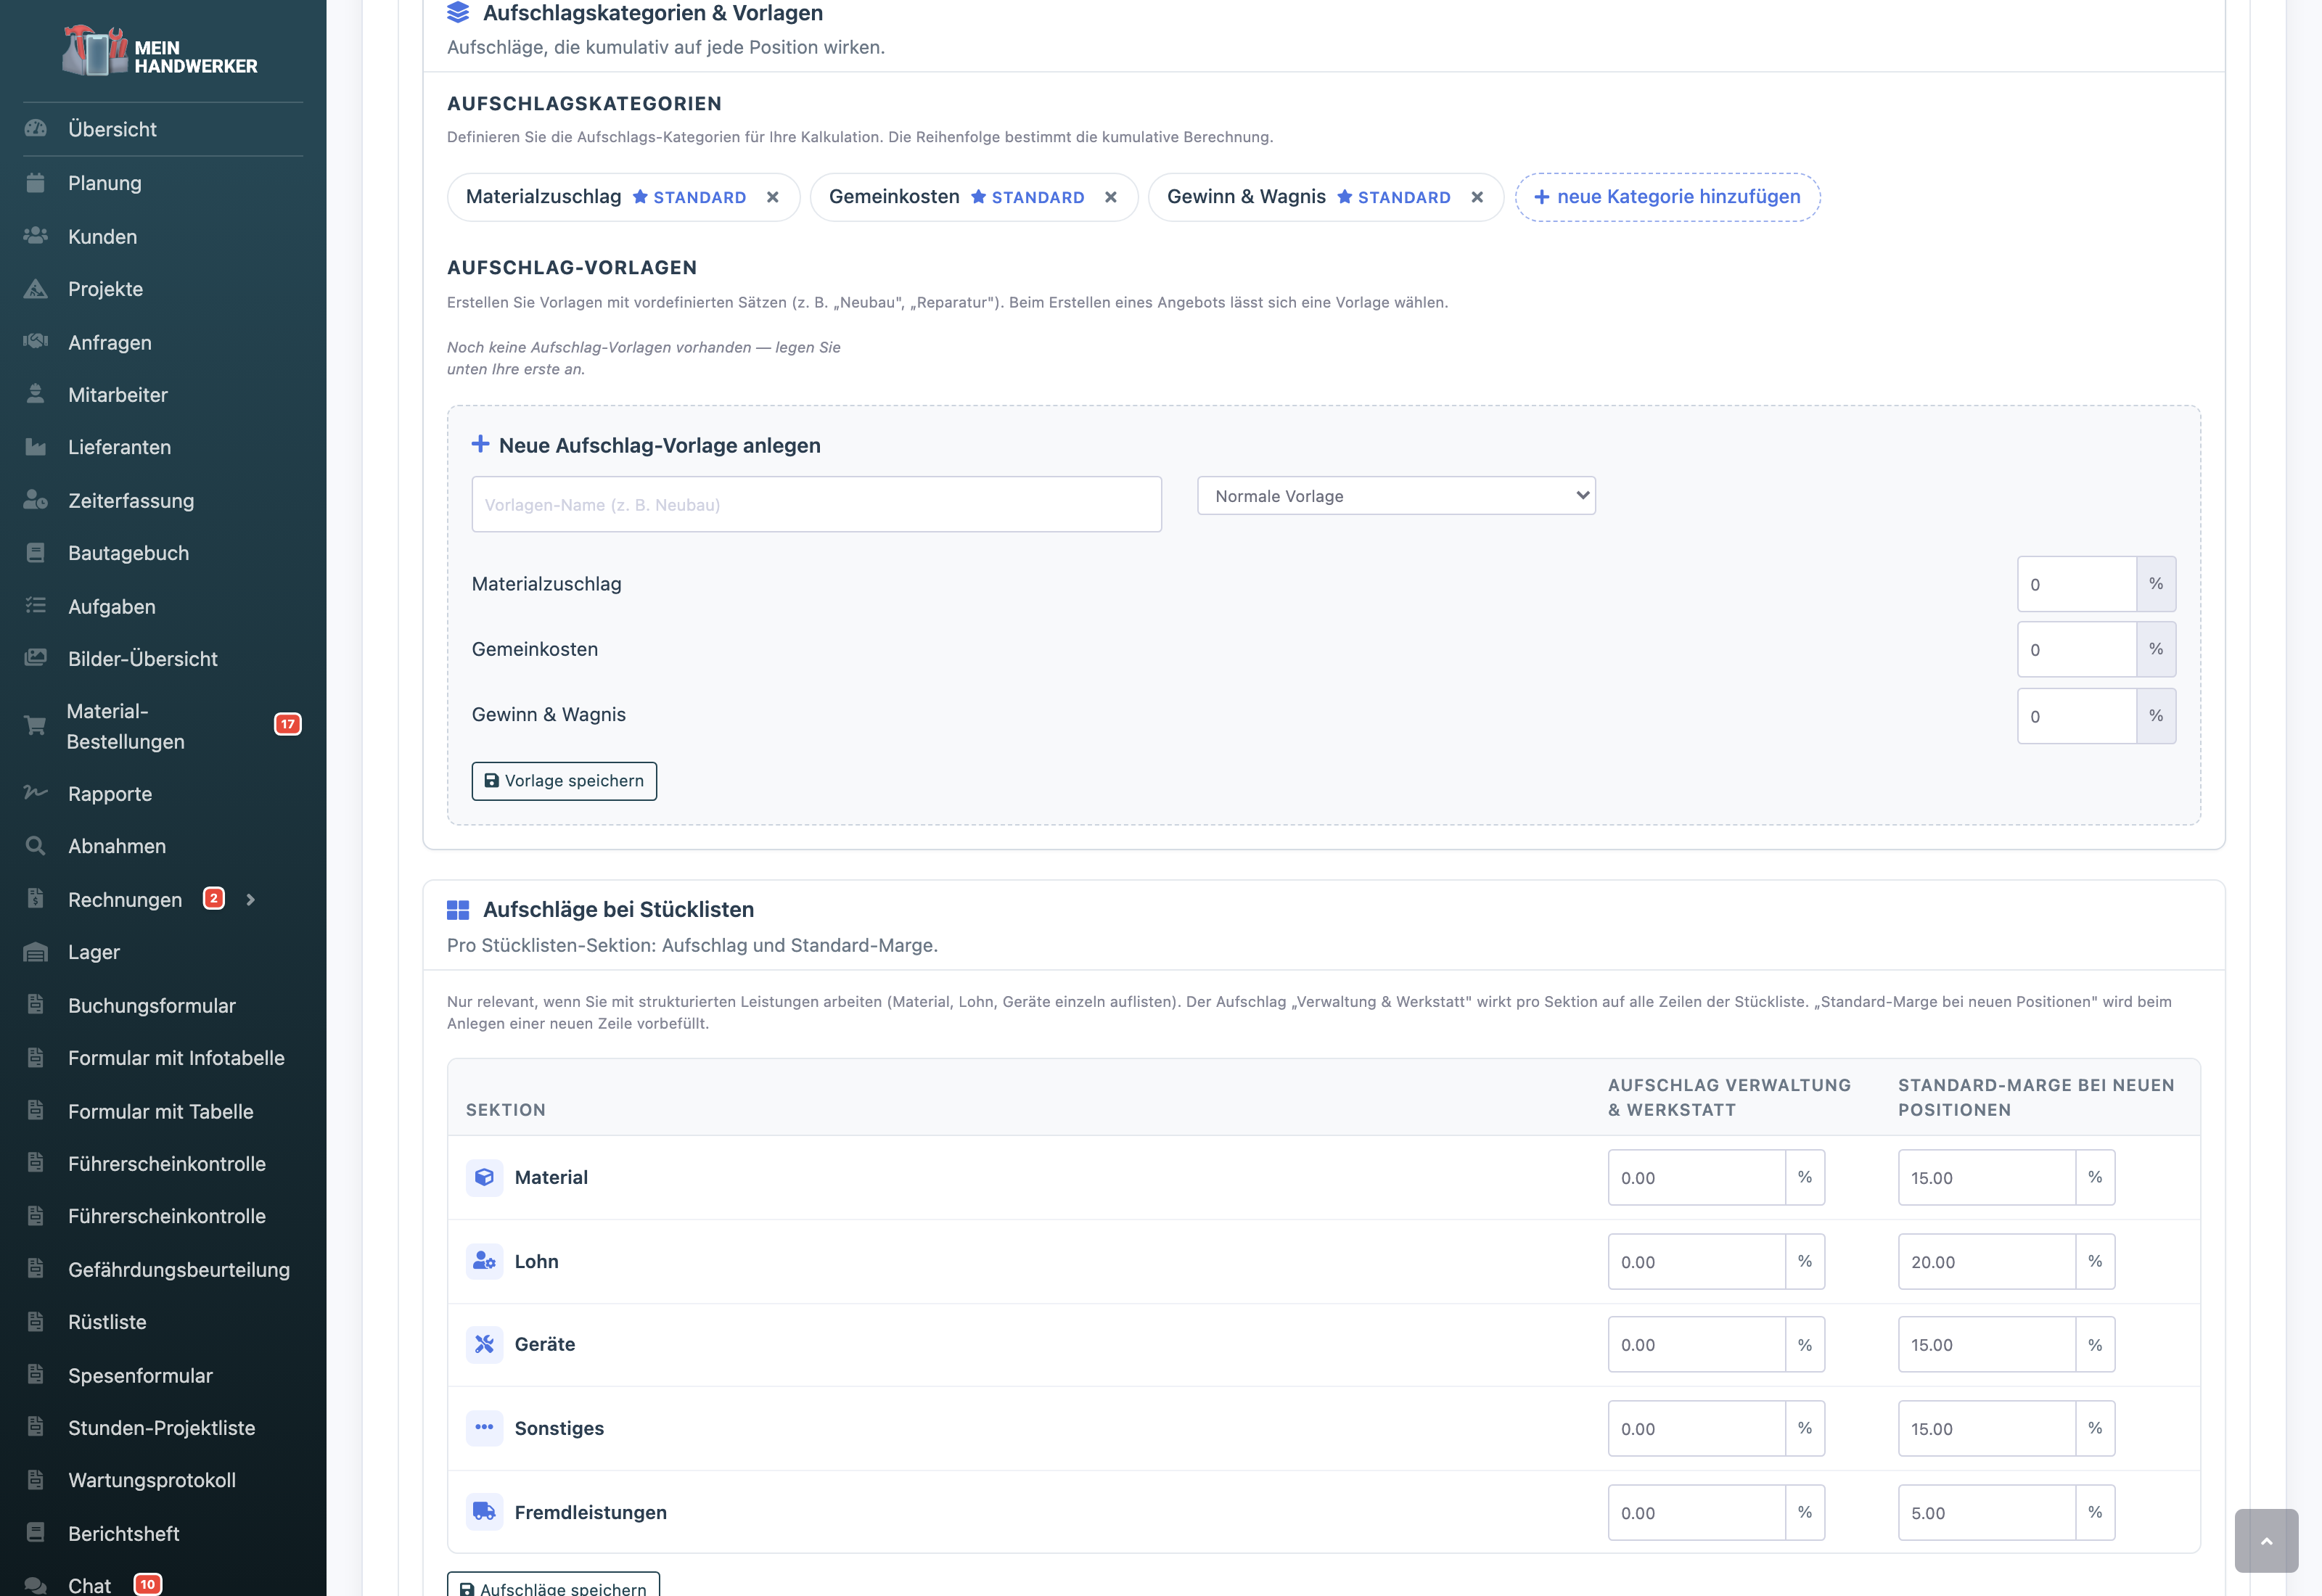Screen dimensions: 2322x1596
Task: Click Vorlage speichern button
Action: pos(564,781)
